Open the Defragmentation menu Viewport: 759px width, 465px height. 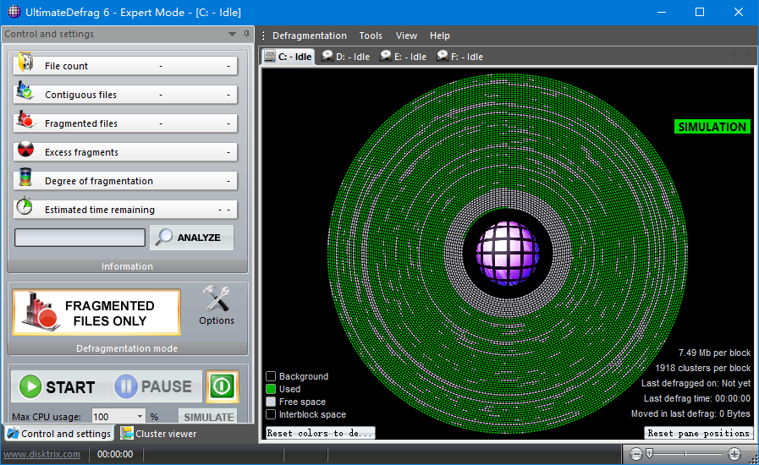309,36
